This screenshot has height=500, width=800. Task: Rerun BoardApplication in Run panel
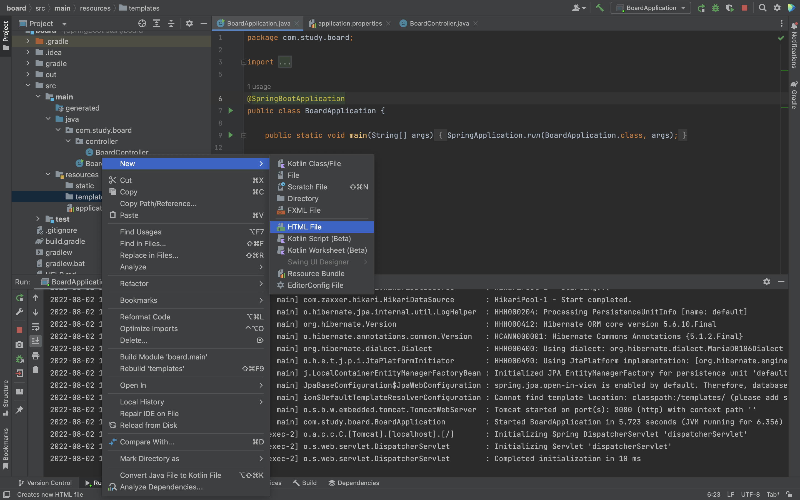pyautogui.click(x=19, y=297)
